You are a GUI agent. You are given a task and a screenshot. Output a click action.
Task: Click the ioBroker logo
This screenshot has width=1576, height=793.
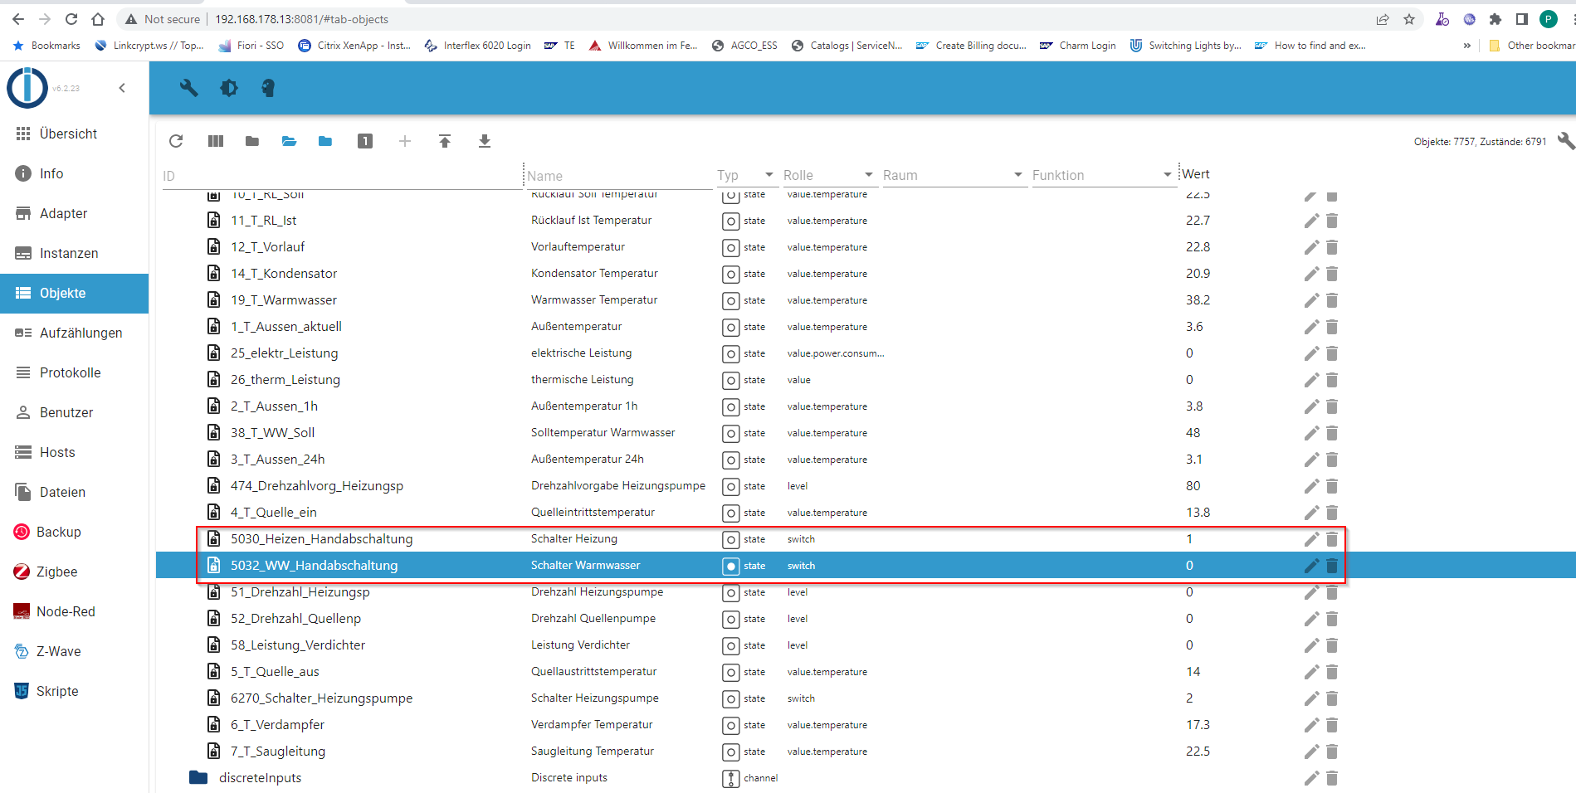(27, 87)
